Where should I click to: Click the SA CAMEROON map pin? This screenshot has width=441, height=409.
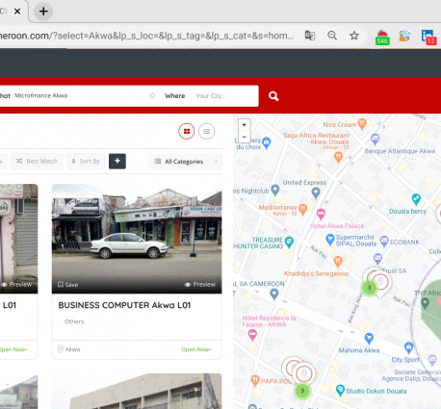273,294
